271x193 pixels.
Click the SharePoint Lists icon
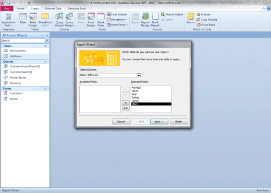tap(45, 20)
